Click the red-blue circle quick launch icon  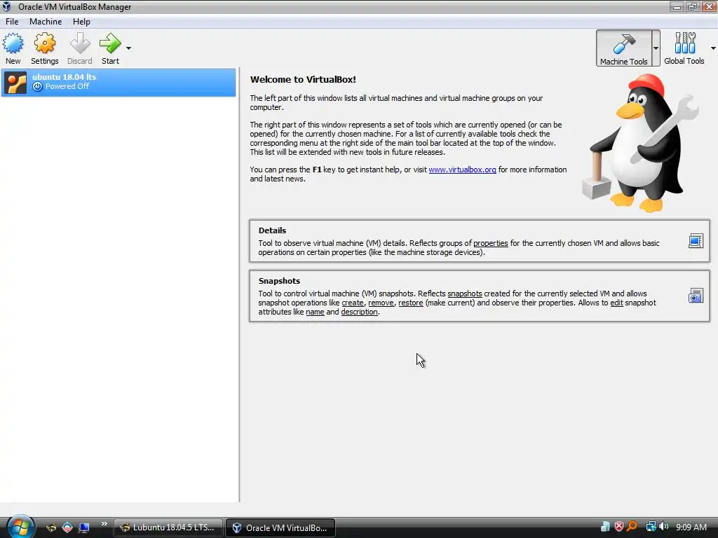67,527
